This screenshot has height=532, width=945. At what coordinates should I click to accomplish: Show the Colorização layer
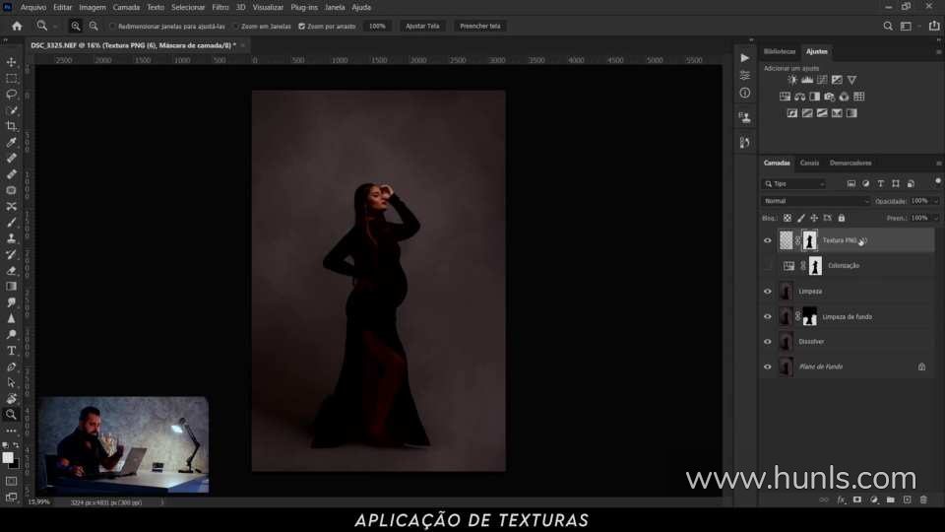tap(767, 265)
